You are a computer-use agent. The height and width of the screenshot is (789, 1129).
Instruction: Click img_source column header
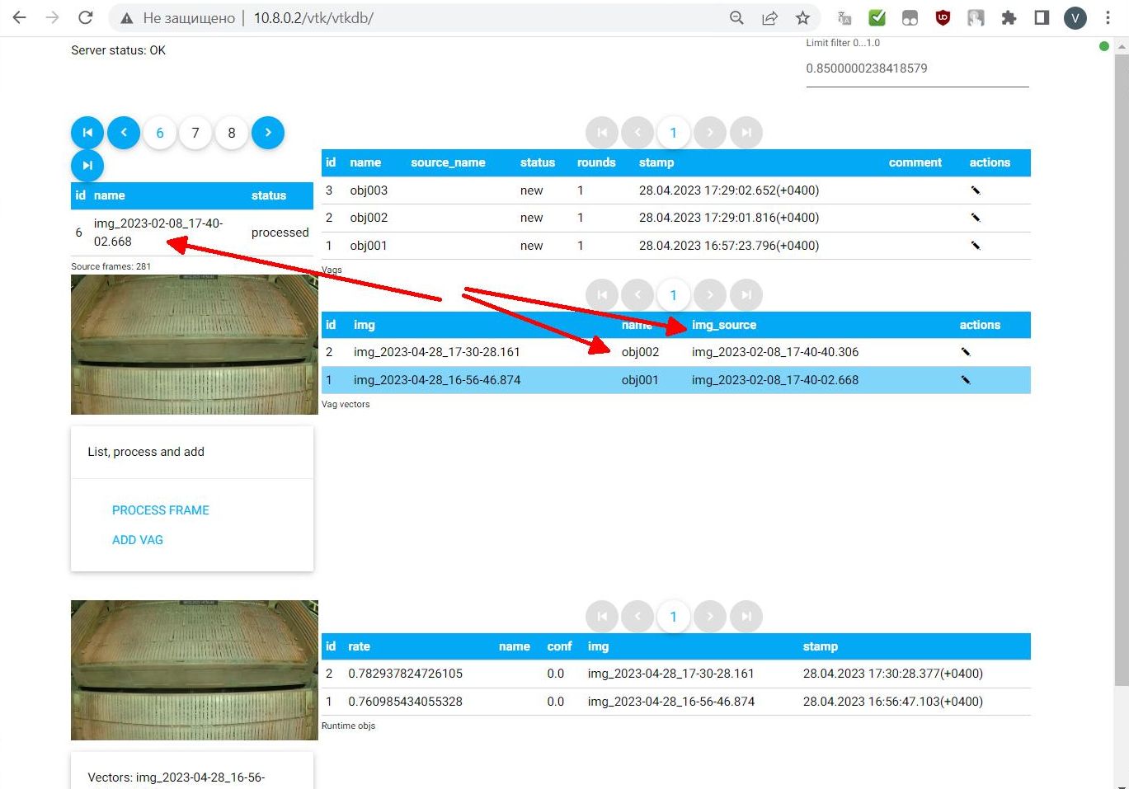point(724,325)
